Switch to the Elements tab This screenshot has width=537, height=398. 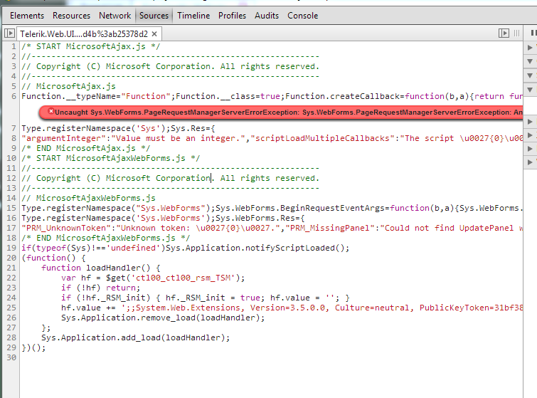coord(26,15)
